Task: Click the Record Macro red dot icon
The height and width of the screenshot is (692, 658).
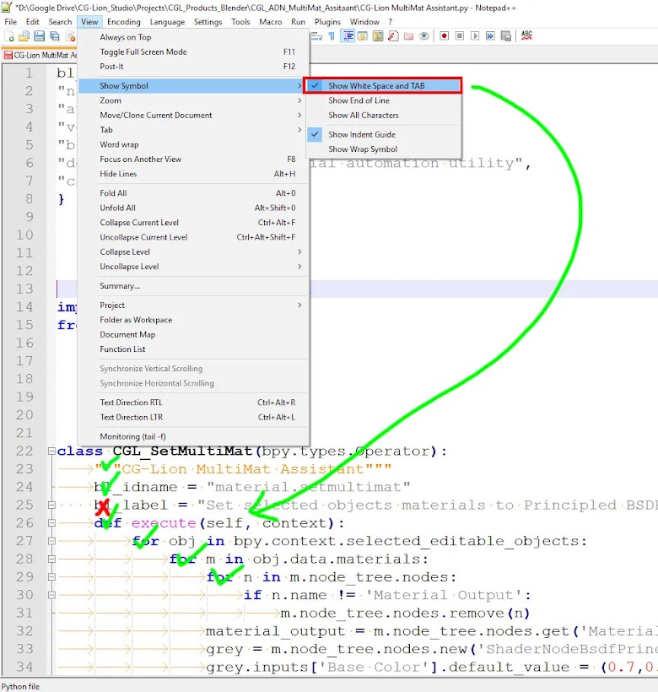Action: point(444,36)
